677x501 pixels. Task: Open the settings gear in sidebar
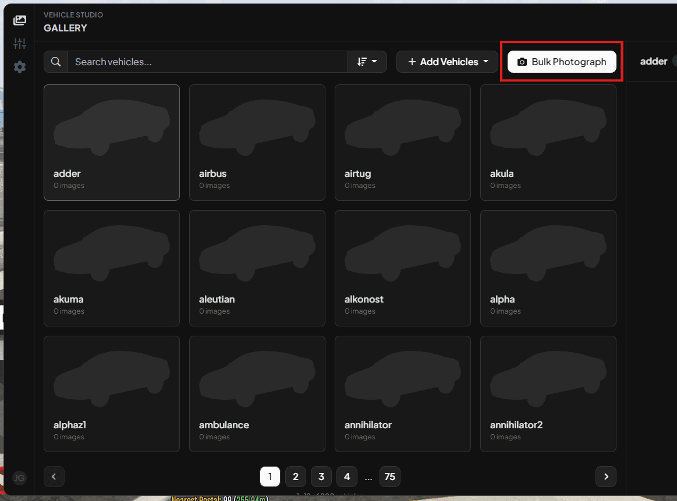20,67
